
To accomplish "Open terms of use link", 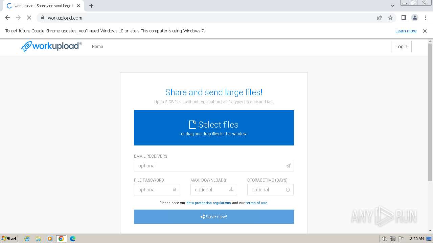I will click(256, 203).
